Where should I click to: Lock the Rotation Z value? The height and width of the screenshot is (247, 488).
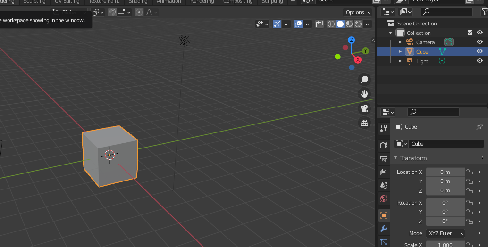tap(469, 221)
